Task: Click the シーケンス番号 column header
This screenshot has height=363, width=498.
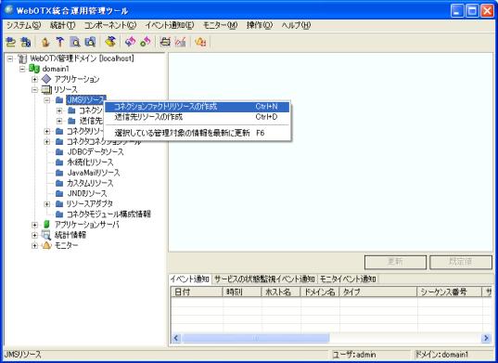Action: (x=450, y=292)
